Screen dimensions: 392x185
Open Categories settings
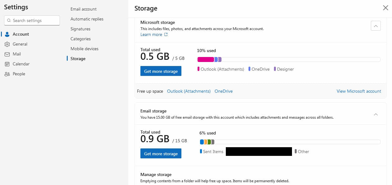(80, 39)
